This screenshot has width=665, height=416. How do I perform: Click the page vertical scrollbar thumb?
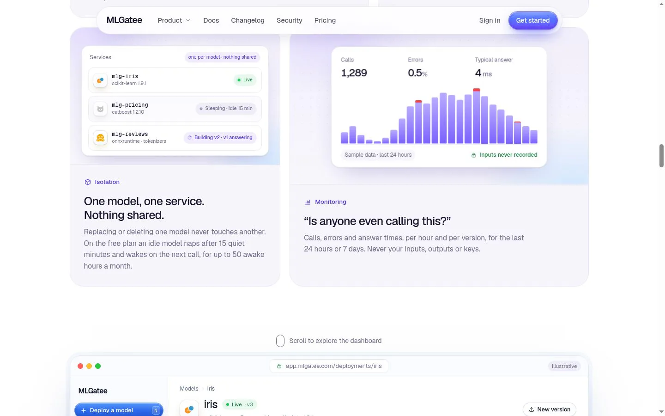pos(661,156)
